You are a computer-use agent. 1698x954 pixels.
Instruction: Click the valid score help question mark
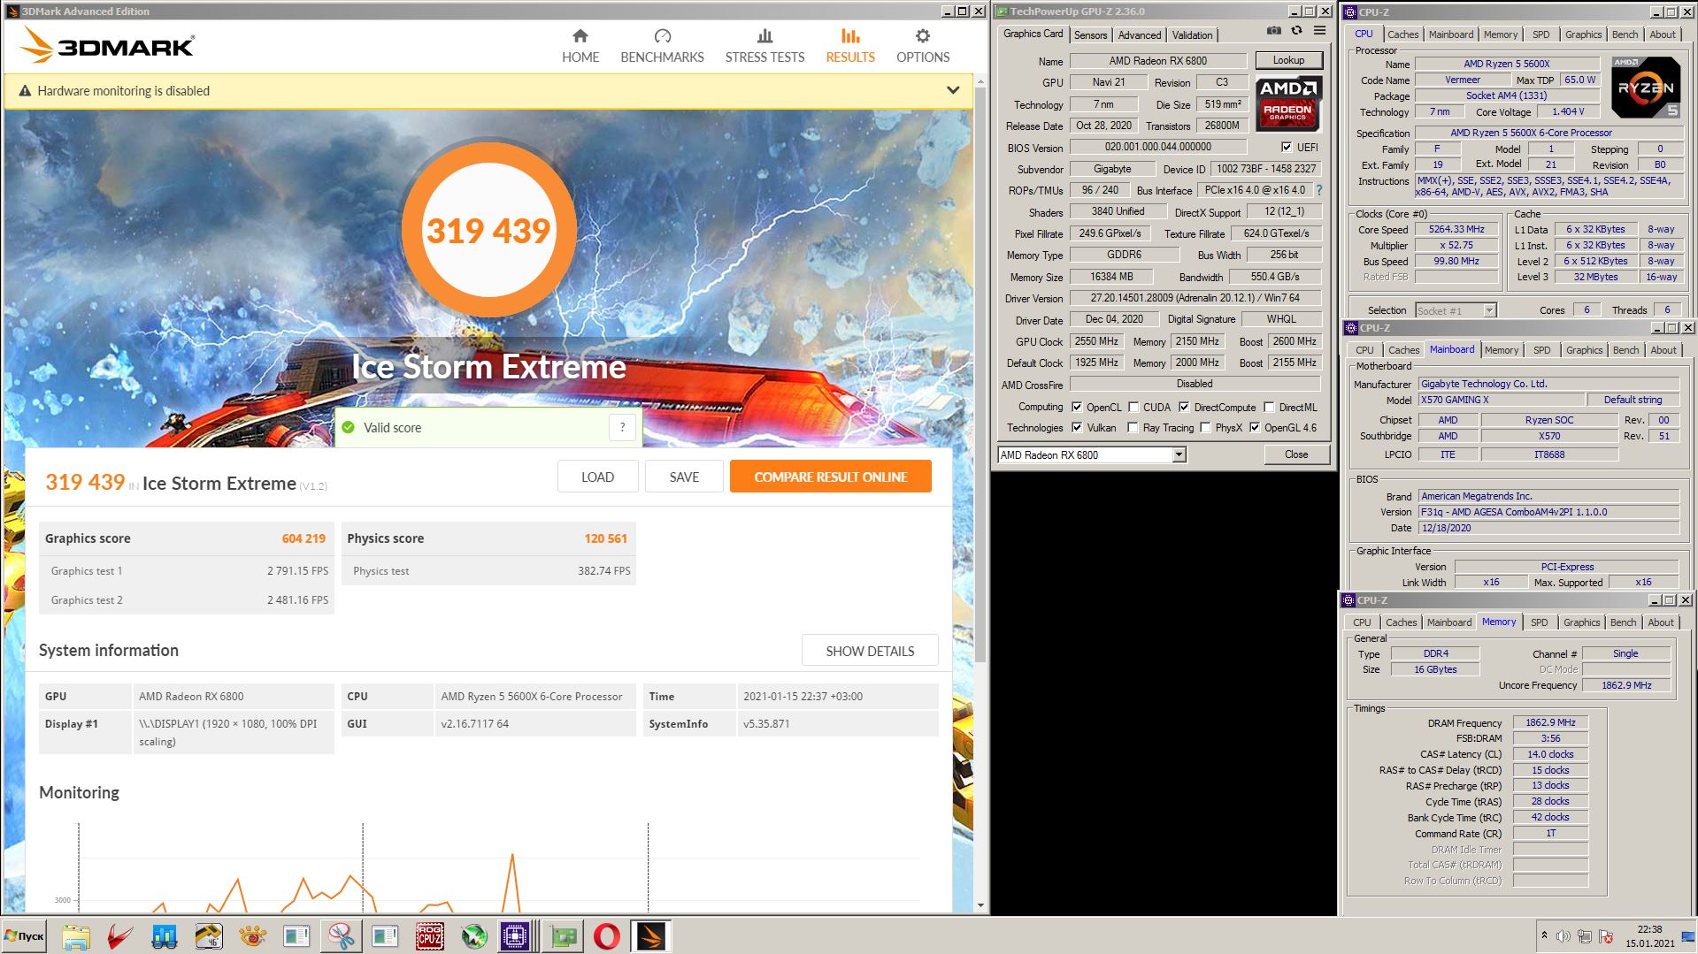point(622,427)
